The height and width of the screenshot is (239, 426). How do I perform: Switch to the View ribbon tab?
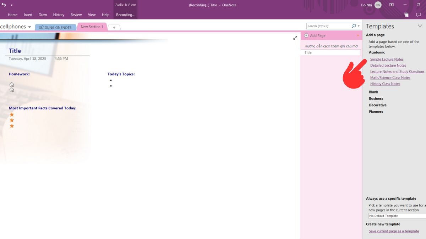[92, 15]
